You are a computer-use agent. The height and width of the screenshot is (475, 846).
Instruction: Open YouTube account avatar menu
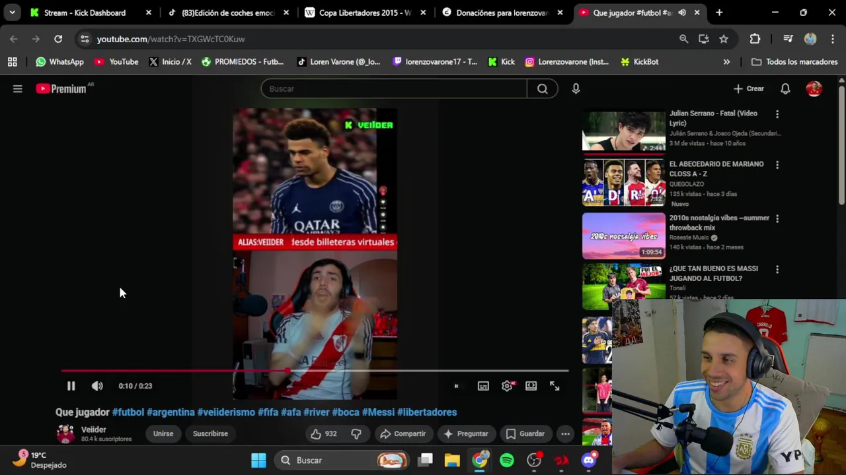point(814,88)
